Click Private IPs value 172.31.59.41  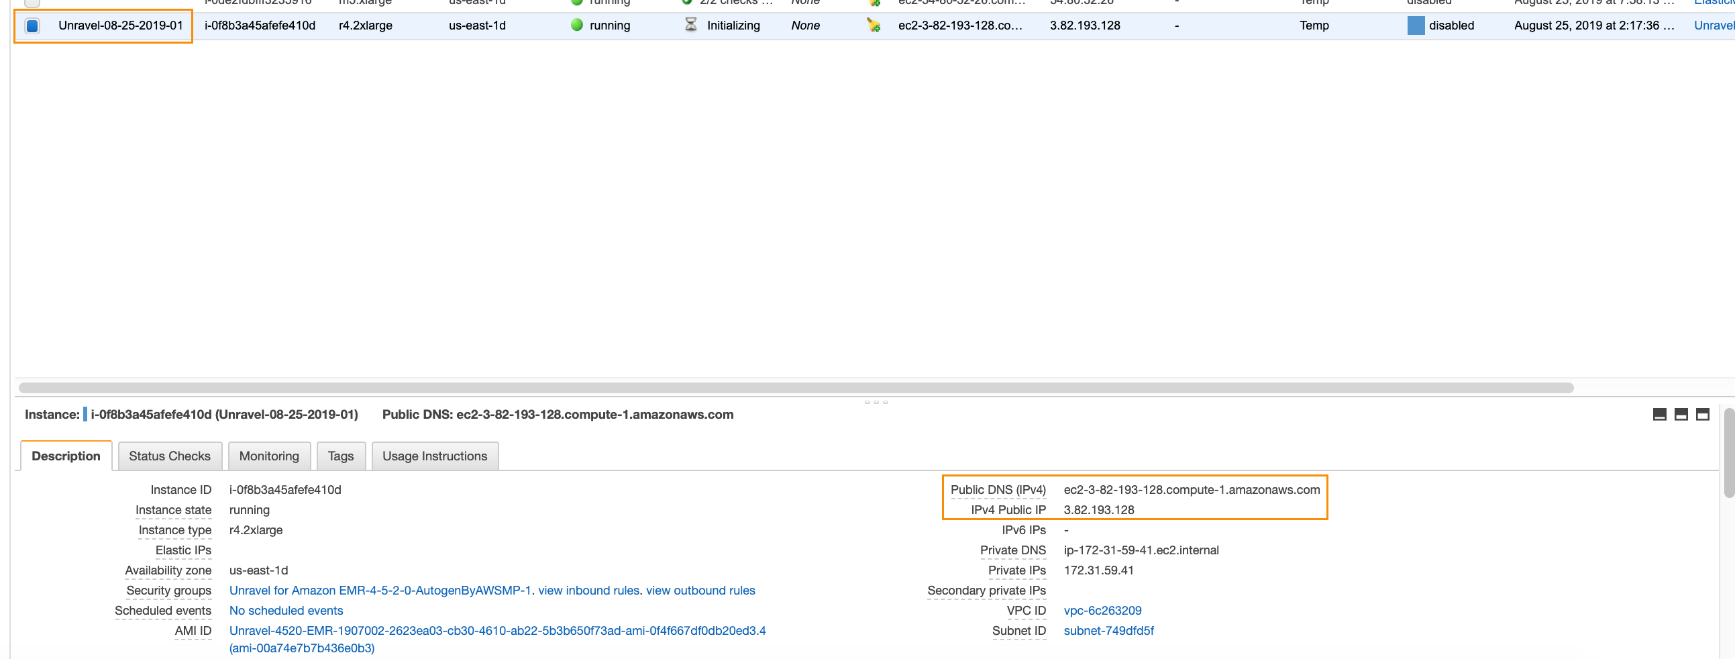point(1098,570)
